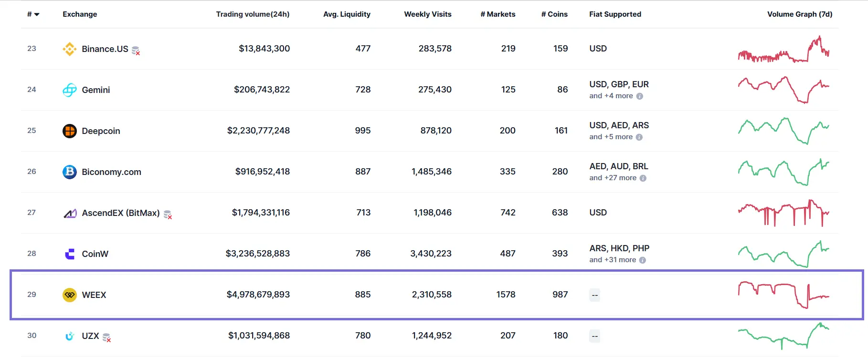Click the Deepcoin exchange logo
This screenshot has height=358, width=868.
pyautogui.click(x=70, y=131)
